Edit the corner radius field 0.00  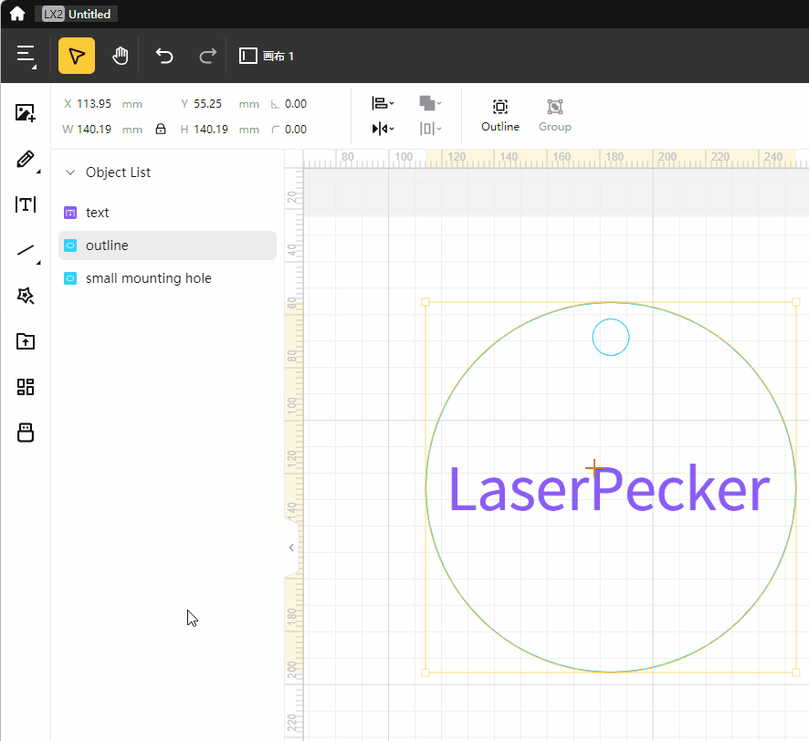pyautogui.click(x=296, y=129)
